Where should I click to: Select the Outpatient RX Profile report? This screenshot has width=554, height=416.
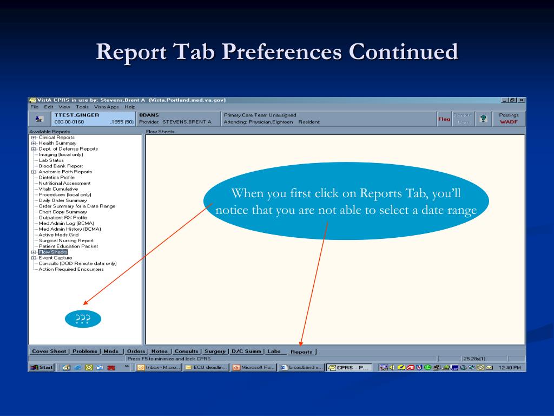(x=63, y=218)
